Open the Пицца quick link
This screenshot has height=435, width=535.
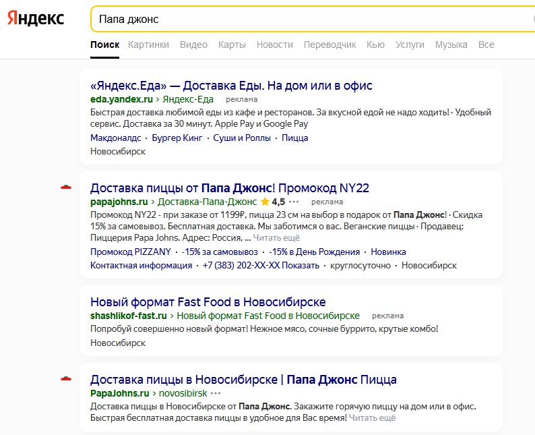(x=295, y=138)
